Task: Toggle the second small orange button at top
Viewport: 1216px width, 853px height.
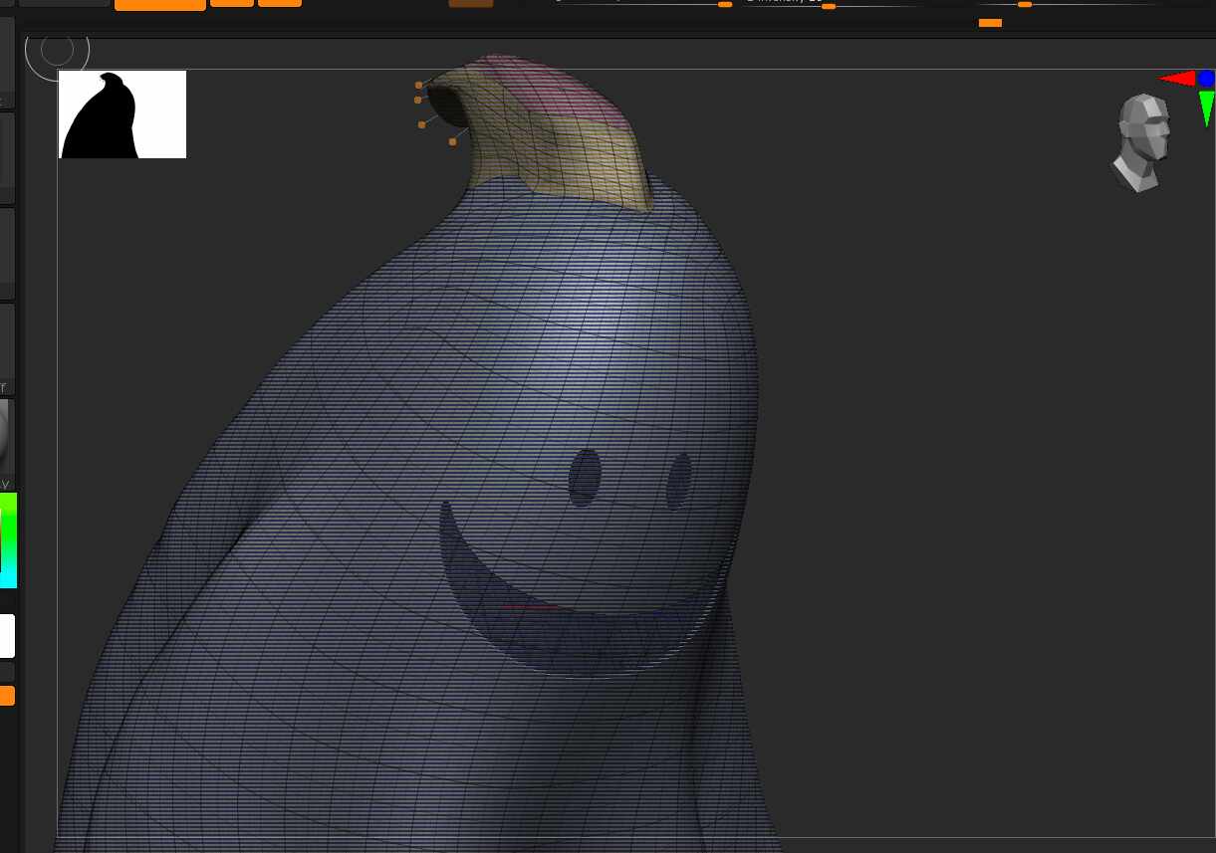Action: tap(231, 3)
